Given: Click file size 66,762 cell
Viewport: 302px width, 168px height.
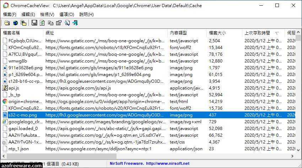Looking at the screenshot, I should coord(216,135).
